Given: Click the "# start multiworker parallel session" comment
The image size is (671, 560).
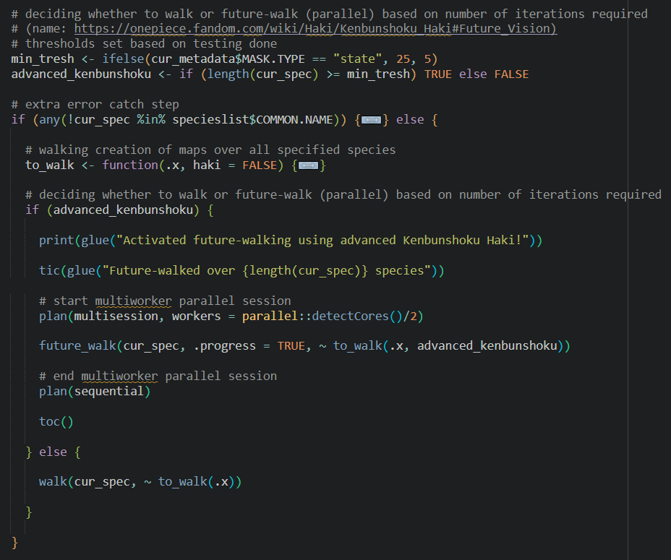Looking at the screenshot, I should pos(165,301).
